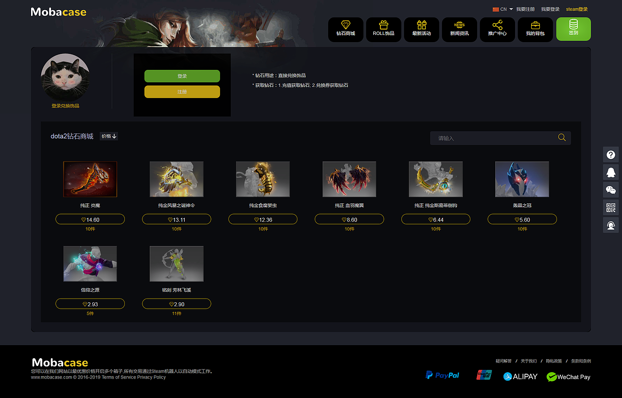This screenshot has width=622, height=398.
Task: Click Privacy Policy in footer
Action: click(x=152, y=377)
